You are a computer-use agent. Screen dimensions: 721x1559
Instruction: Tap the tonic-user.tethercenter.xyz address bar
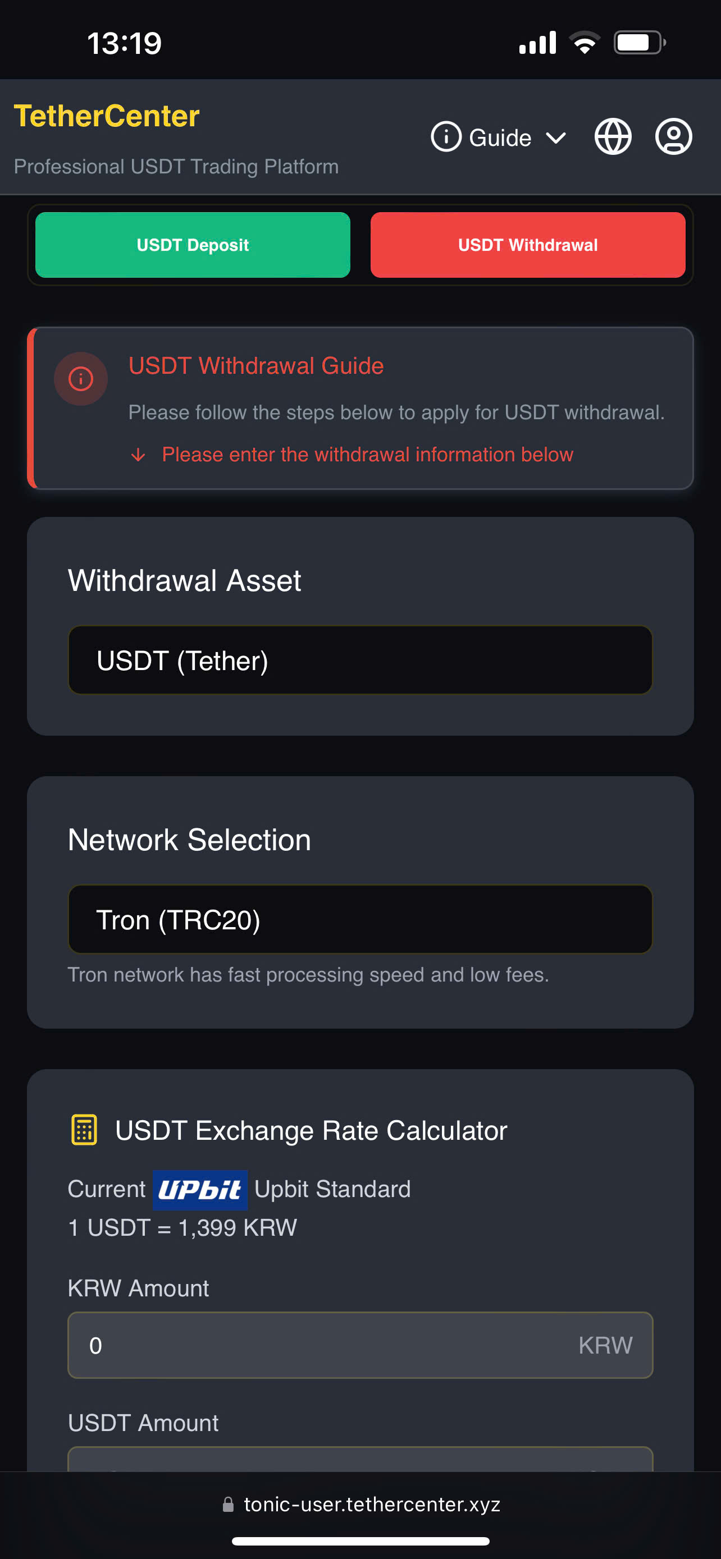click(x=371, y=1504)
